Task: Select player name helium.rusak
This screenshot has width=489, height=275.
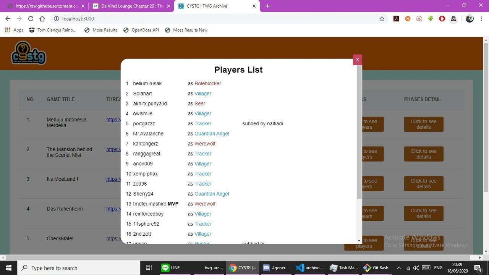Action: (x=147, y=84)
